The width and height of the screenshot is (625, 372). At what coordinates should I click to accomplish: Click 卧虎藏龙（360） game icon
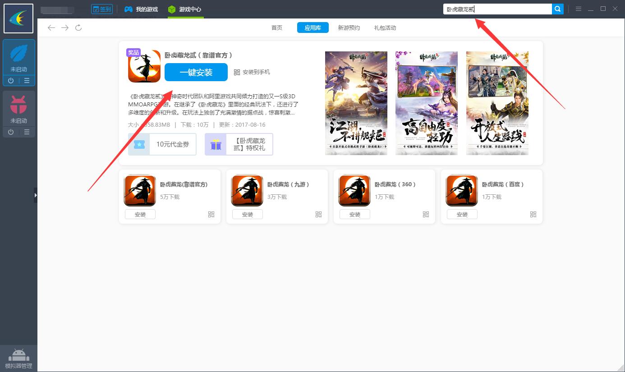(x=354, y=190)
